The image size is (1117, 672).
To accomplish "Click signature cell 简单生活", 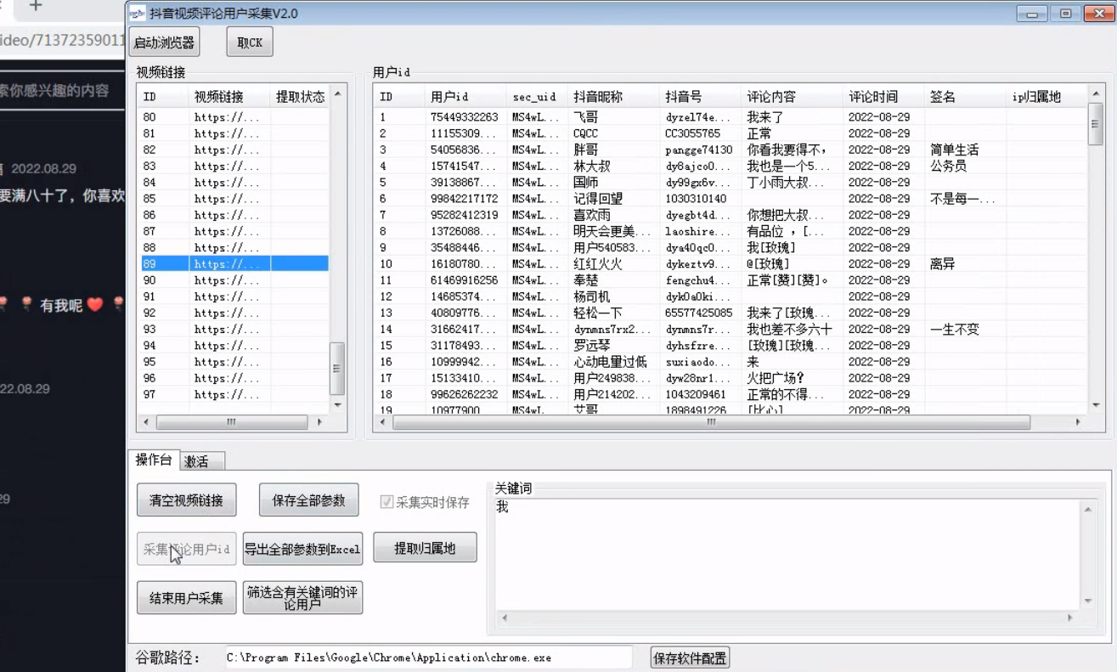I will click(955, 150).
